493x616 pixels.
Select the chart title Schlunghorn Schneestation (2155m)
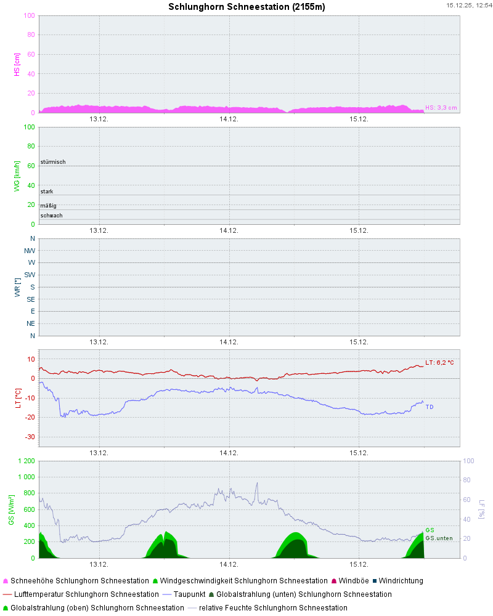(246, 7)
